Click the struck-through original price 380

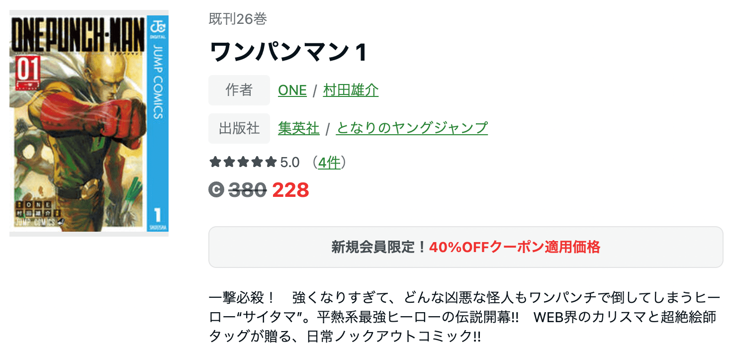[x=248, y=190]
